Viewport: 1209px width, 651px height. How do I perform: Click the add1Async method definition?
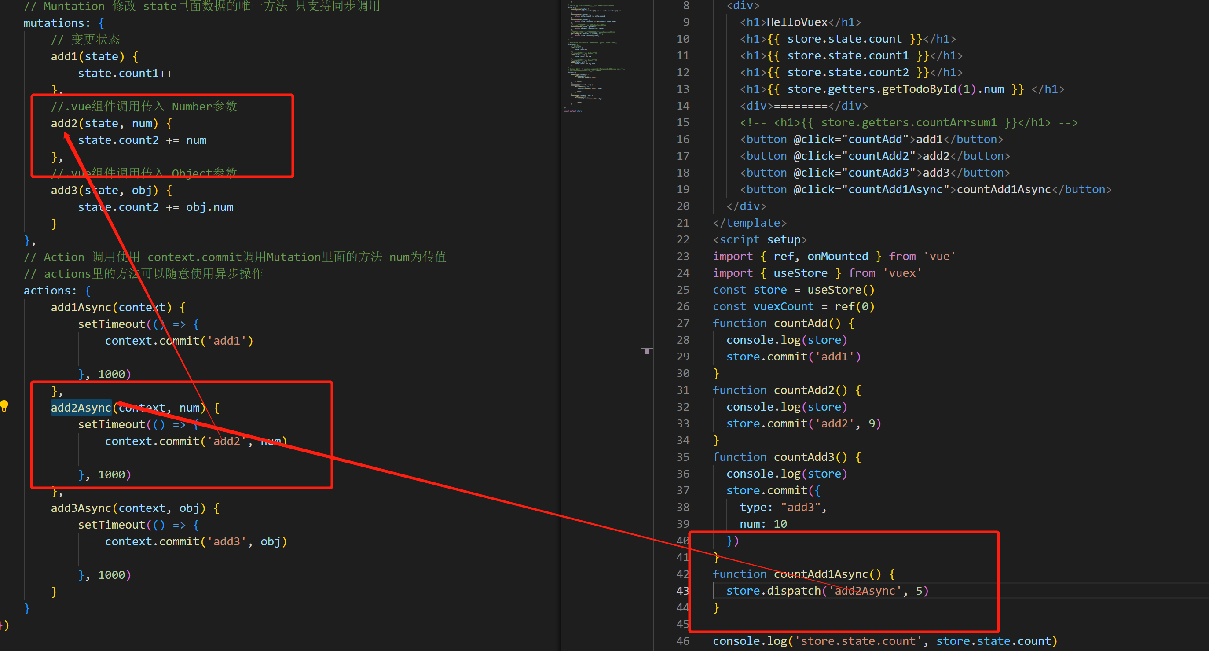coord(81,308)
